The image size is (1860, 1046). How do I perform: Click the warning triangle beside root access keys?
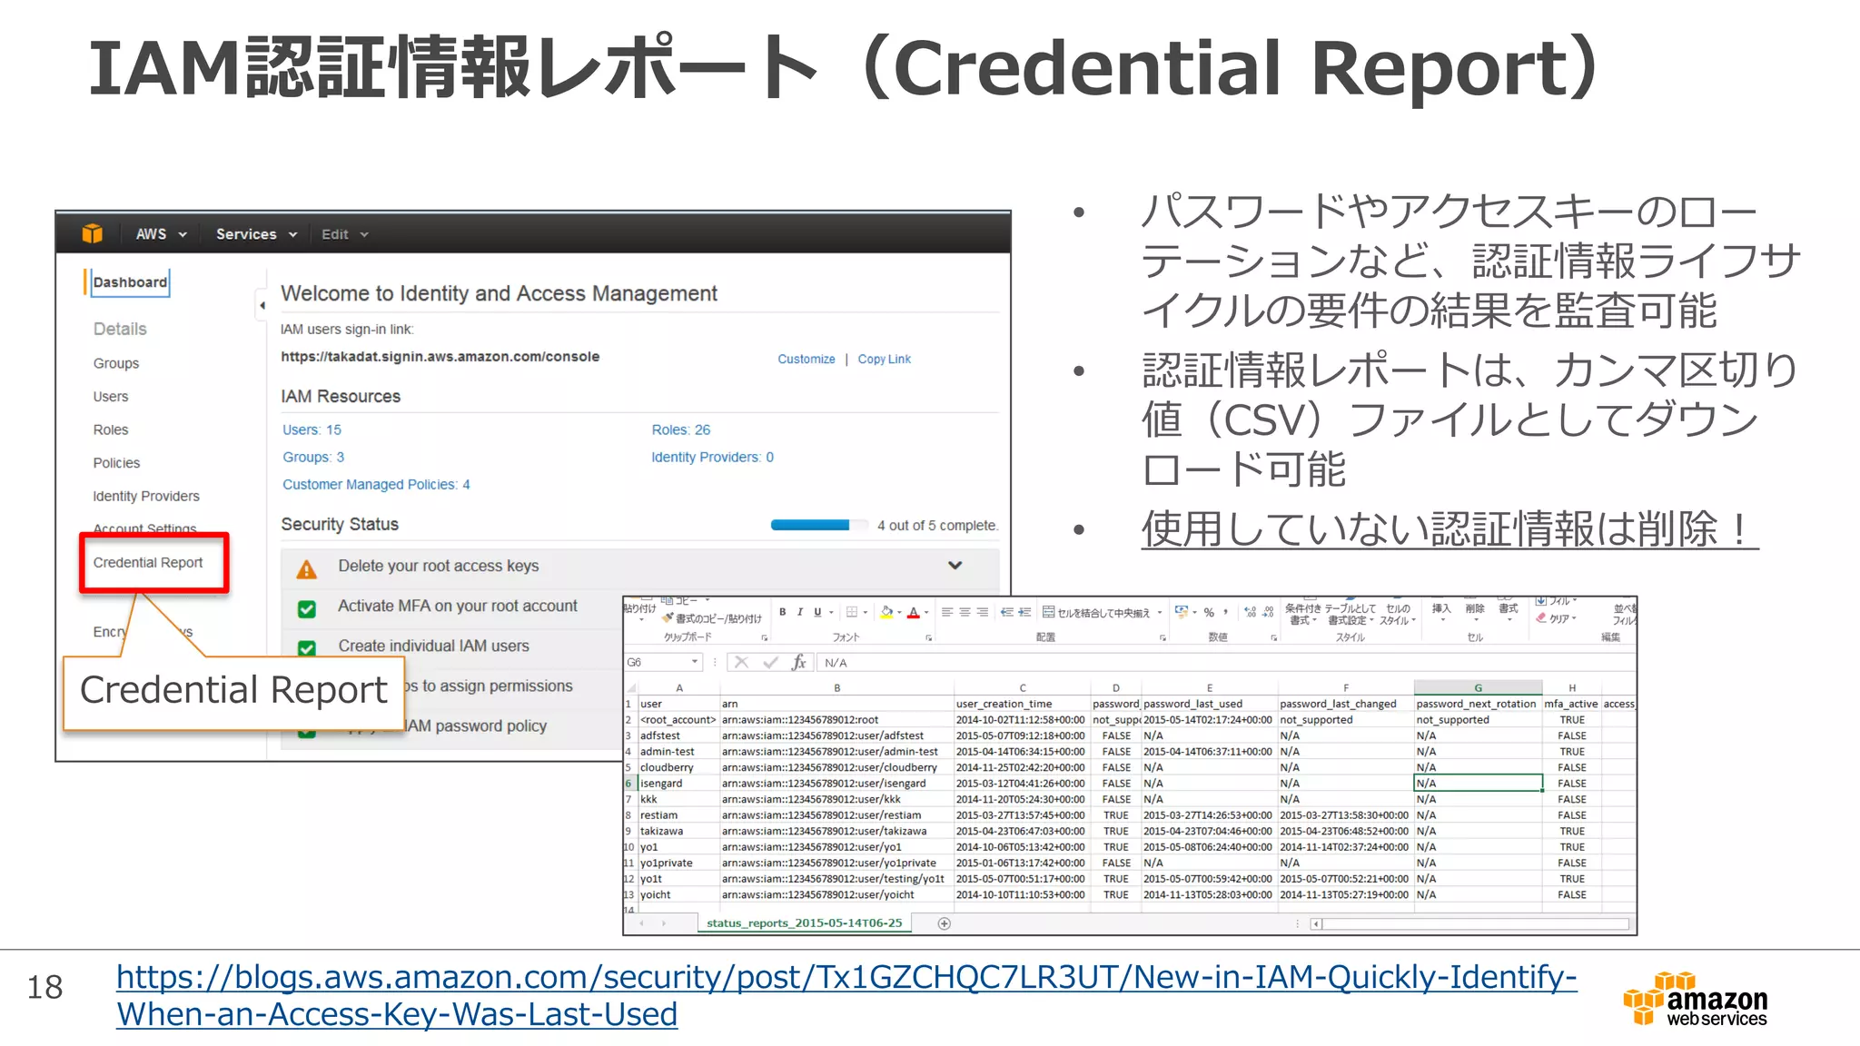(307, 569)
